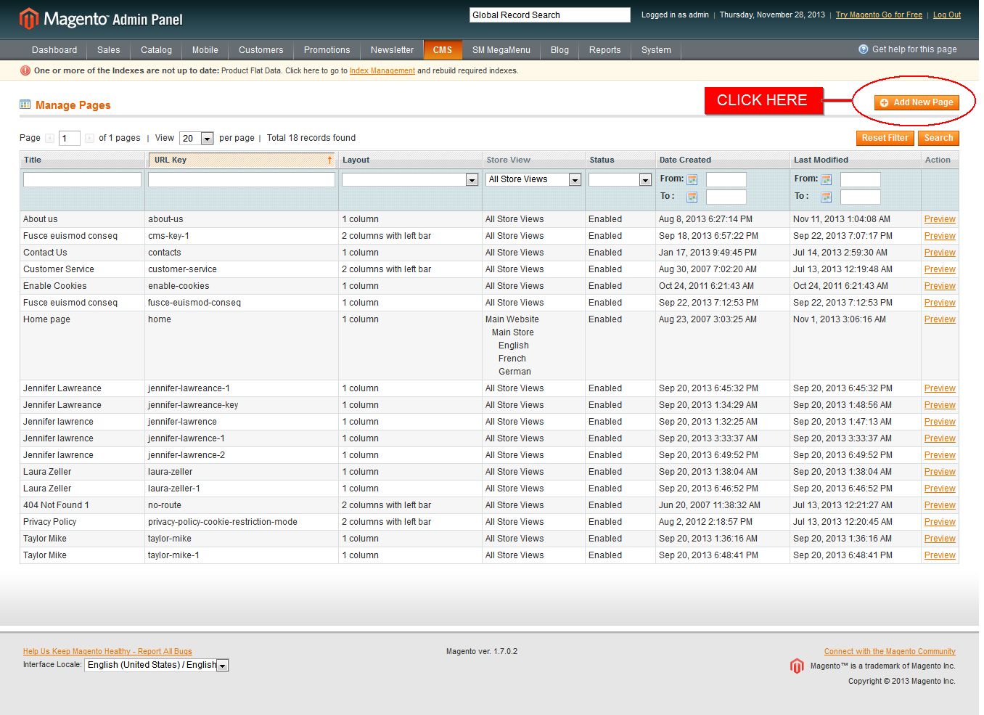Open the Layout filter dropdown

click(410, 179)
